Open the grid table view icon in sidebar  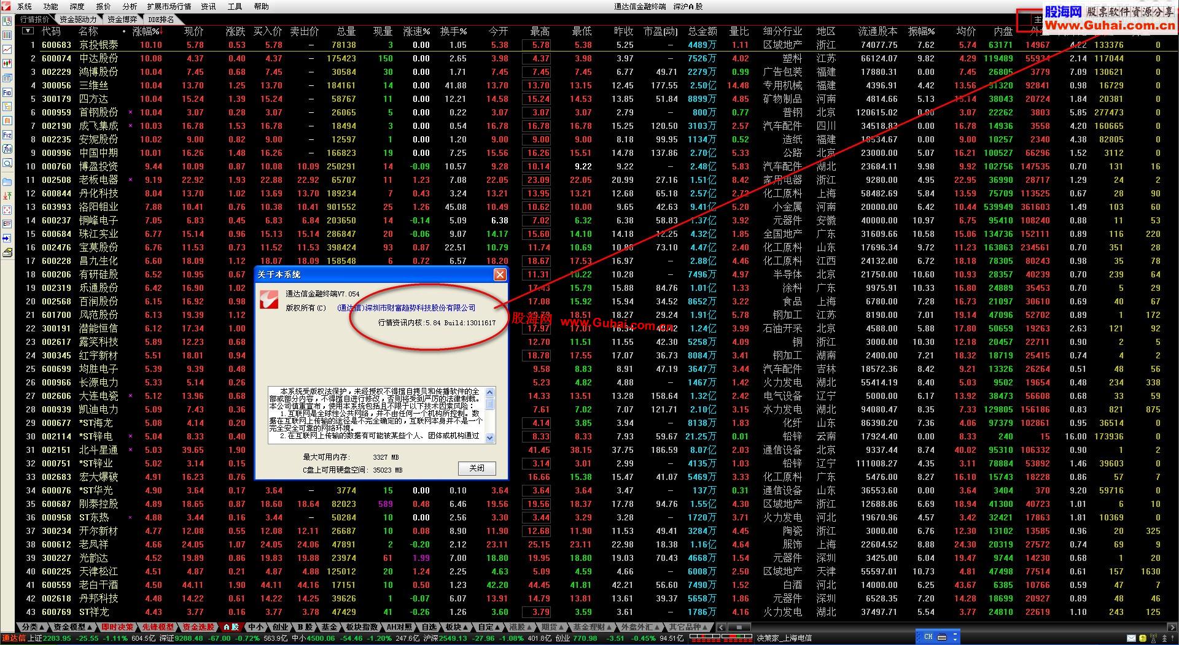(x=7, y=35)
